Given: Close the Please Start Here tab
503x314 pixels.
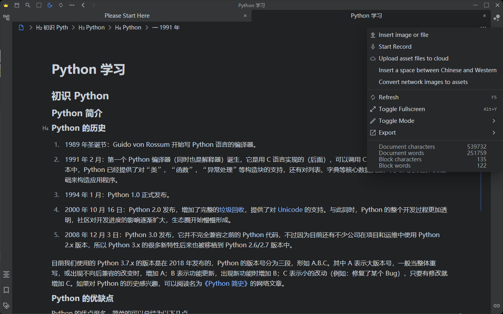Looking at the screenshot, I should coord(245,16).
